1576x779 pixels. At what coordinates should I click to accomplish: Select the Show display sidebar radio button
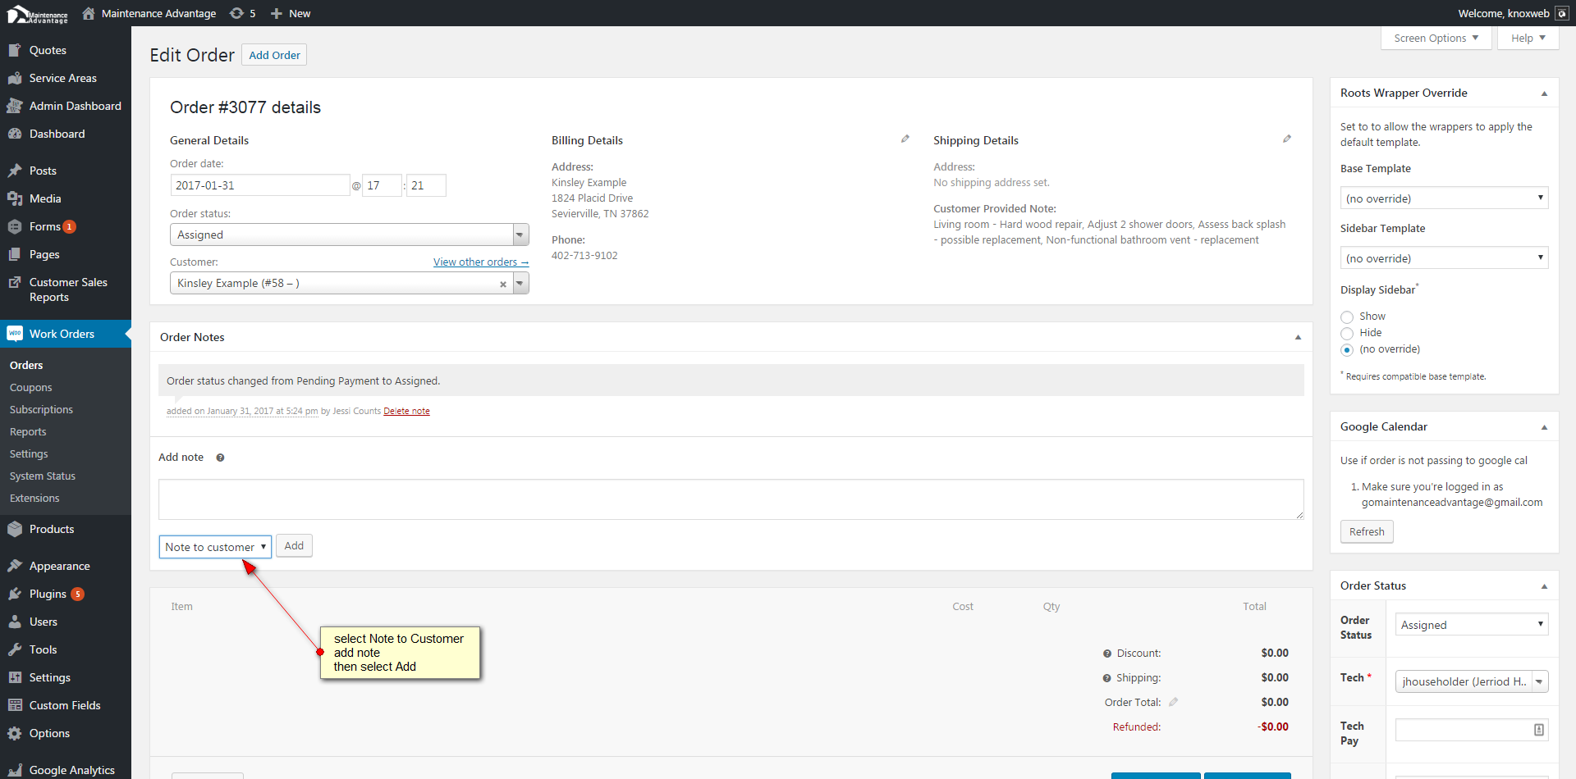(x=1347, y=317)
